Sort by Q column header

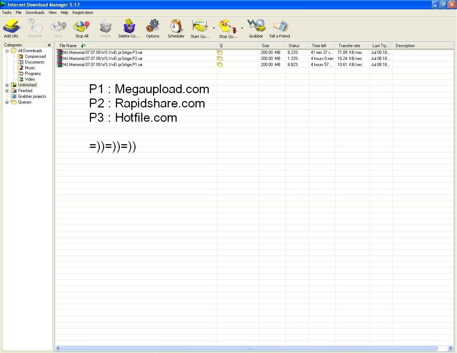coord(237,46)
